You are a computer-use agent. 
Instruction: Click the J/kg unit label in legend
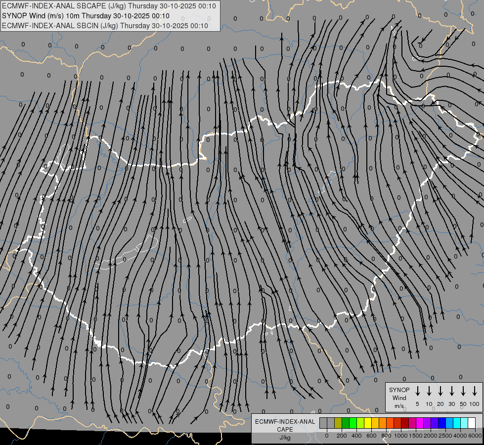[x=285, y=438]
